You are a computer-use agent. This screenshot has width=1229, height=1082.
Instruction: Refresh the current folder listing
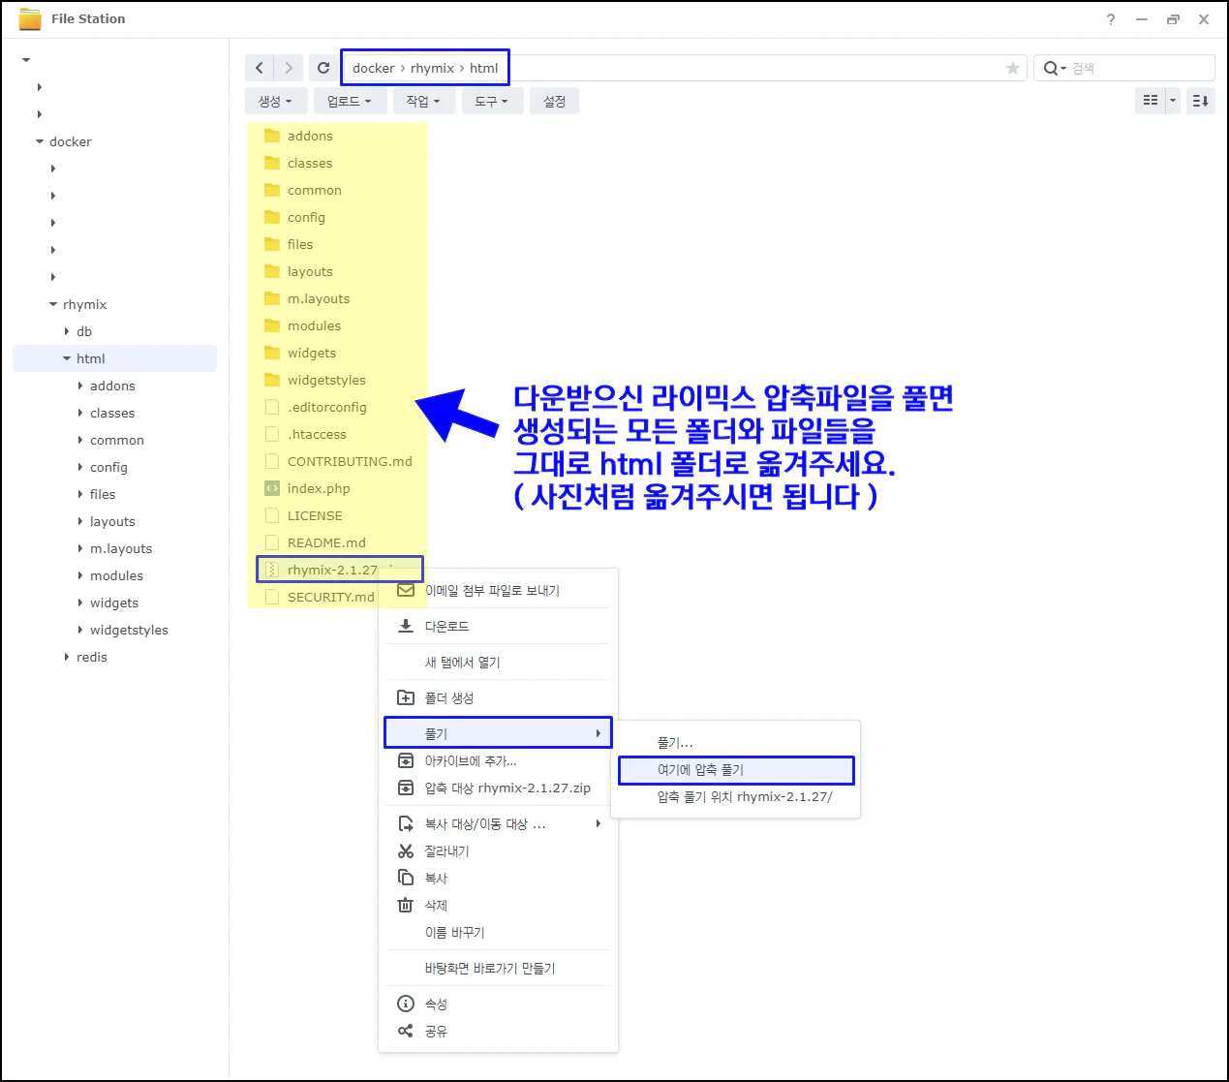[323, 68]
